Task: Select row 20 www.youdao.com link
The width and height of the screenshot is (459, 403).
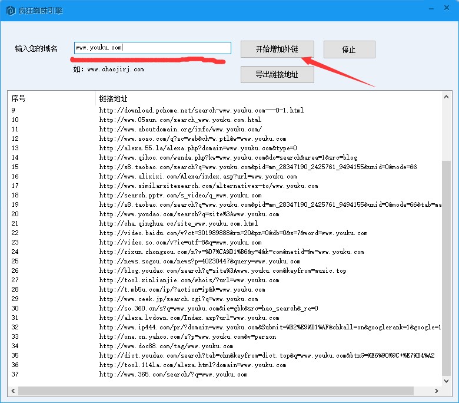Action: [189, 214]
